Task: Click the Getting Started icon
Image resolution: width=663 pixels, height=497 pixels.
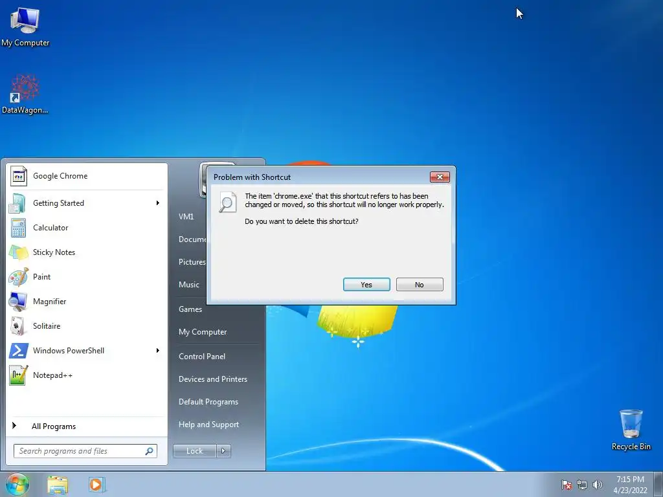Action: coord(17,203)
